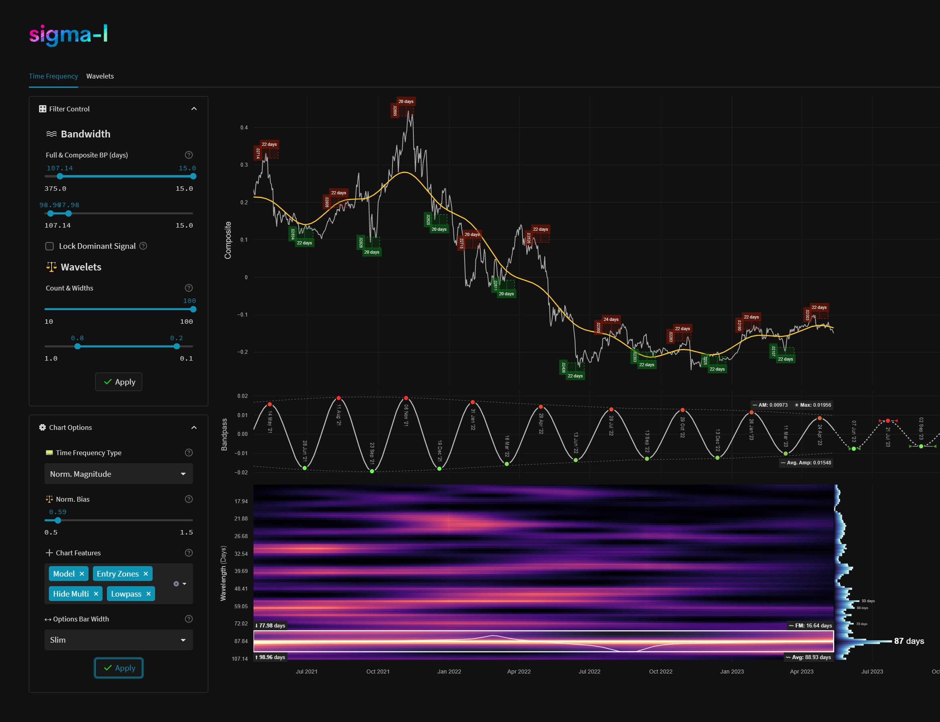Click the Bandwidth waves icon
This screenshot has width=940, height=722.
click(x=51, y=134)
